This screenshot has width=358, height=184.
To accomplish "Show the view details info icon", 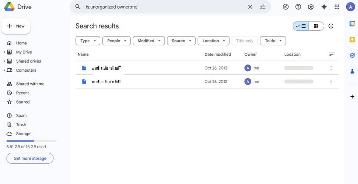I will (x=331, y=26).
